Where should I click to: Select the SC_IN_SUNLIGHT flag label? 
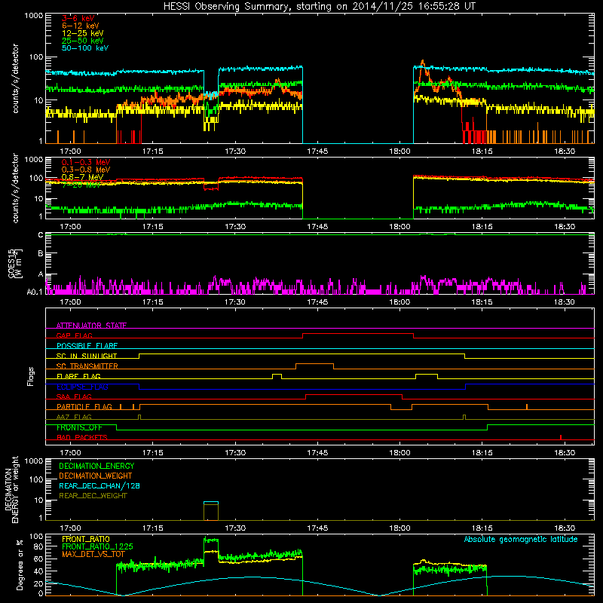[x=87, y=356]
